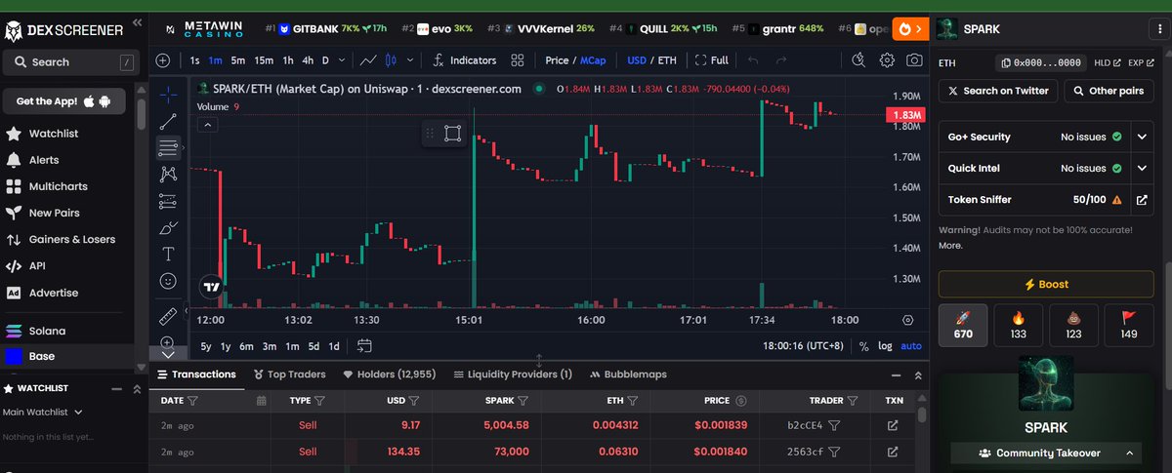Select the brush drawing tool
The height and width of the screenshot is (473, 1172).
point(168,228)
